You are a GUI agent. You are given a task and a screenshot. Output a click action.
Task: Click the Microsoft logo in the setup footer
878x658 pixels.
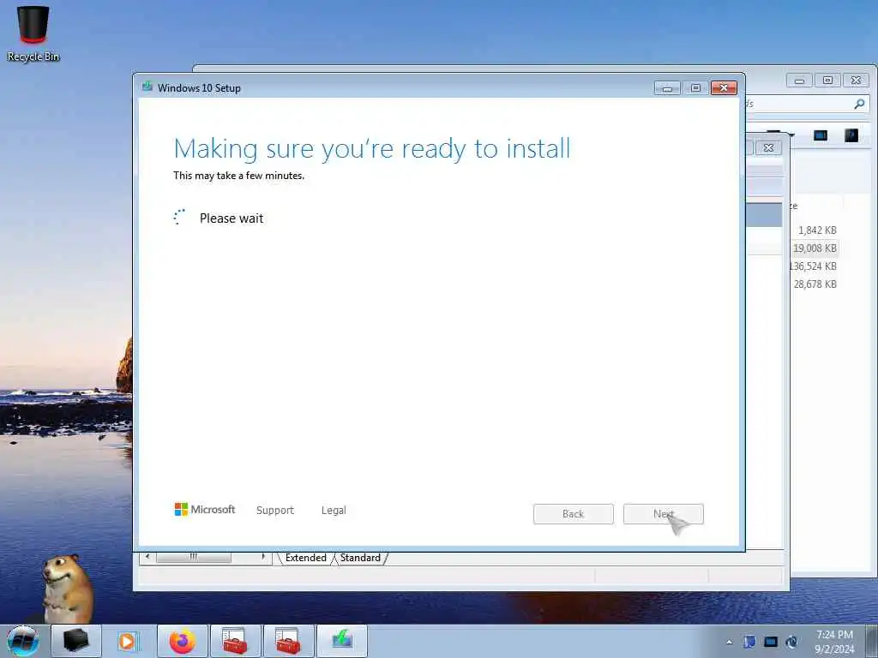tap(204, 510)
